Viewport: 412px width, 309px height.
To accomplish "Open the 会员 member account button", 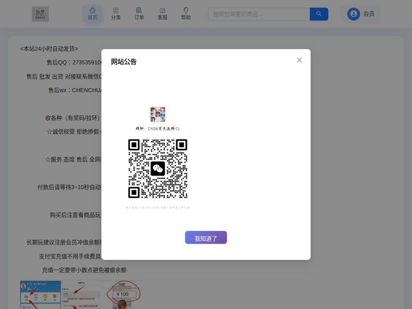I will (361, 14).
